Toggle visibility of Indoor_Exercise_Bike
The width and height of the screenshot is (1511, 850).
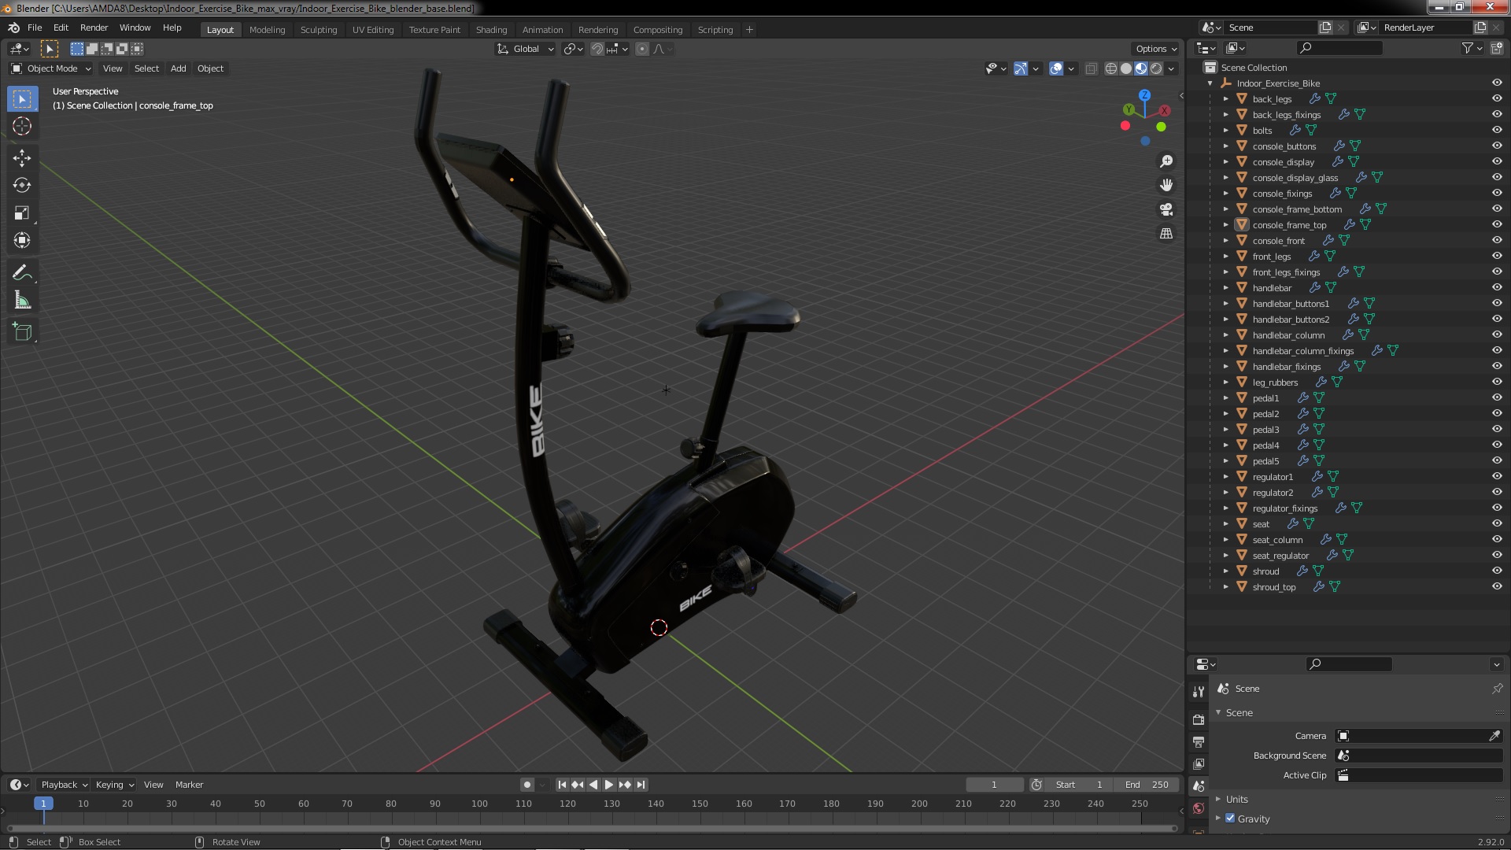click(x=1497, y=83)
